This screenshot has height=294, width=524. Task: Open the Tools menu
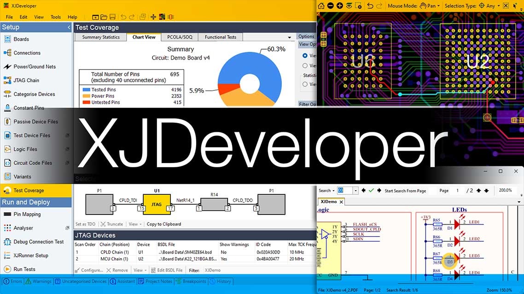56,17
